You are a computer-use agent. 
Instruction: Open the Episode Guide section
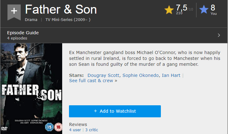tap(23, 33)
